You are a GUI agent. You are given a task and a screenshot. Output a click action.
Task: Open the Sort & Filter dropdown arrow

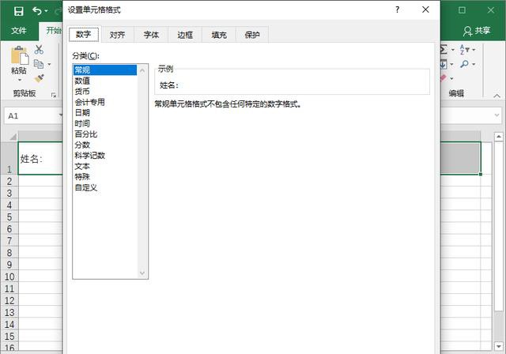pos(474,50)
